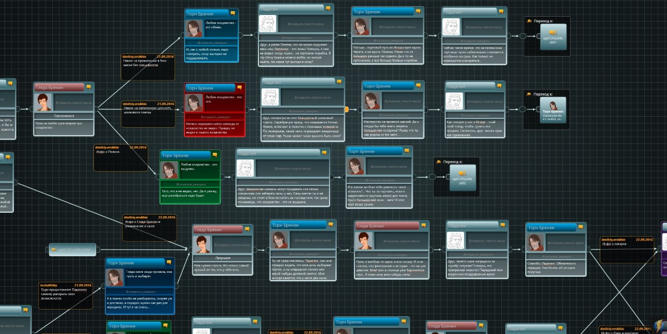The image size is (667, 334).
Task: Click comment icon on Торн Бренин 'Гледа меня сюда привела' node
Action: (168, 262)
